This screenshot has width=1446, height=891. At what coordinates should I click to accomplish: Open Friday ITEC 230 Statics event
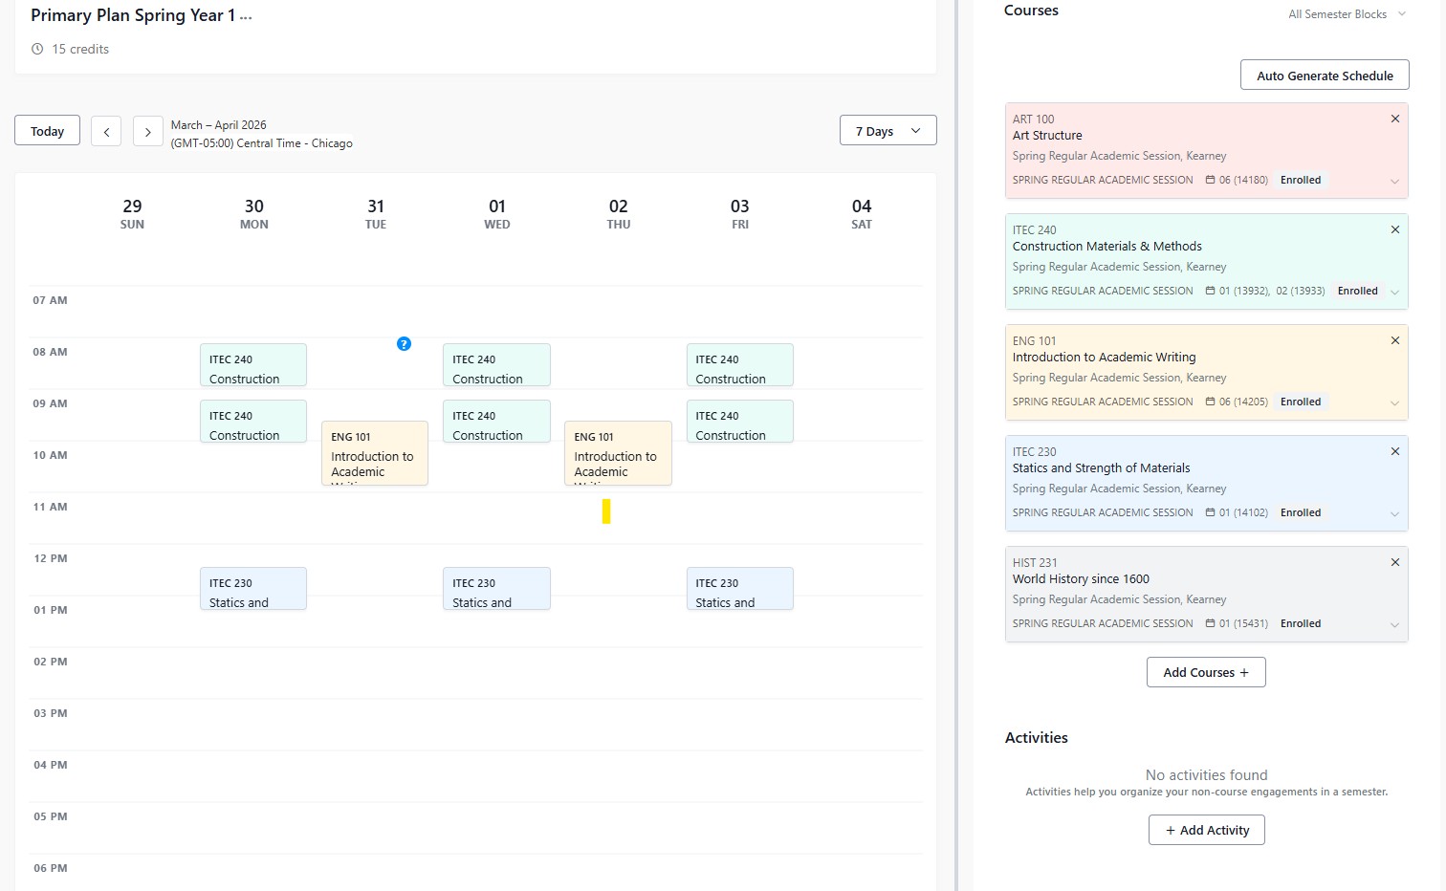click(x=739, y=589)
